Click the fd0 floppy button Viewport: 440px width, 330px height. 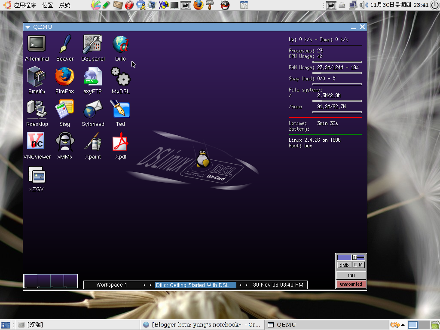click(x=351, y=275)
